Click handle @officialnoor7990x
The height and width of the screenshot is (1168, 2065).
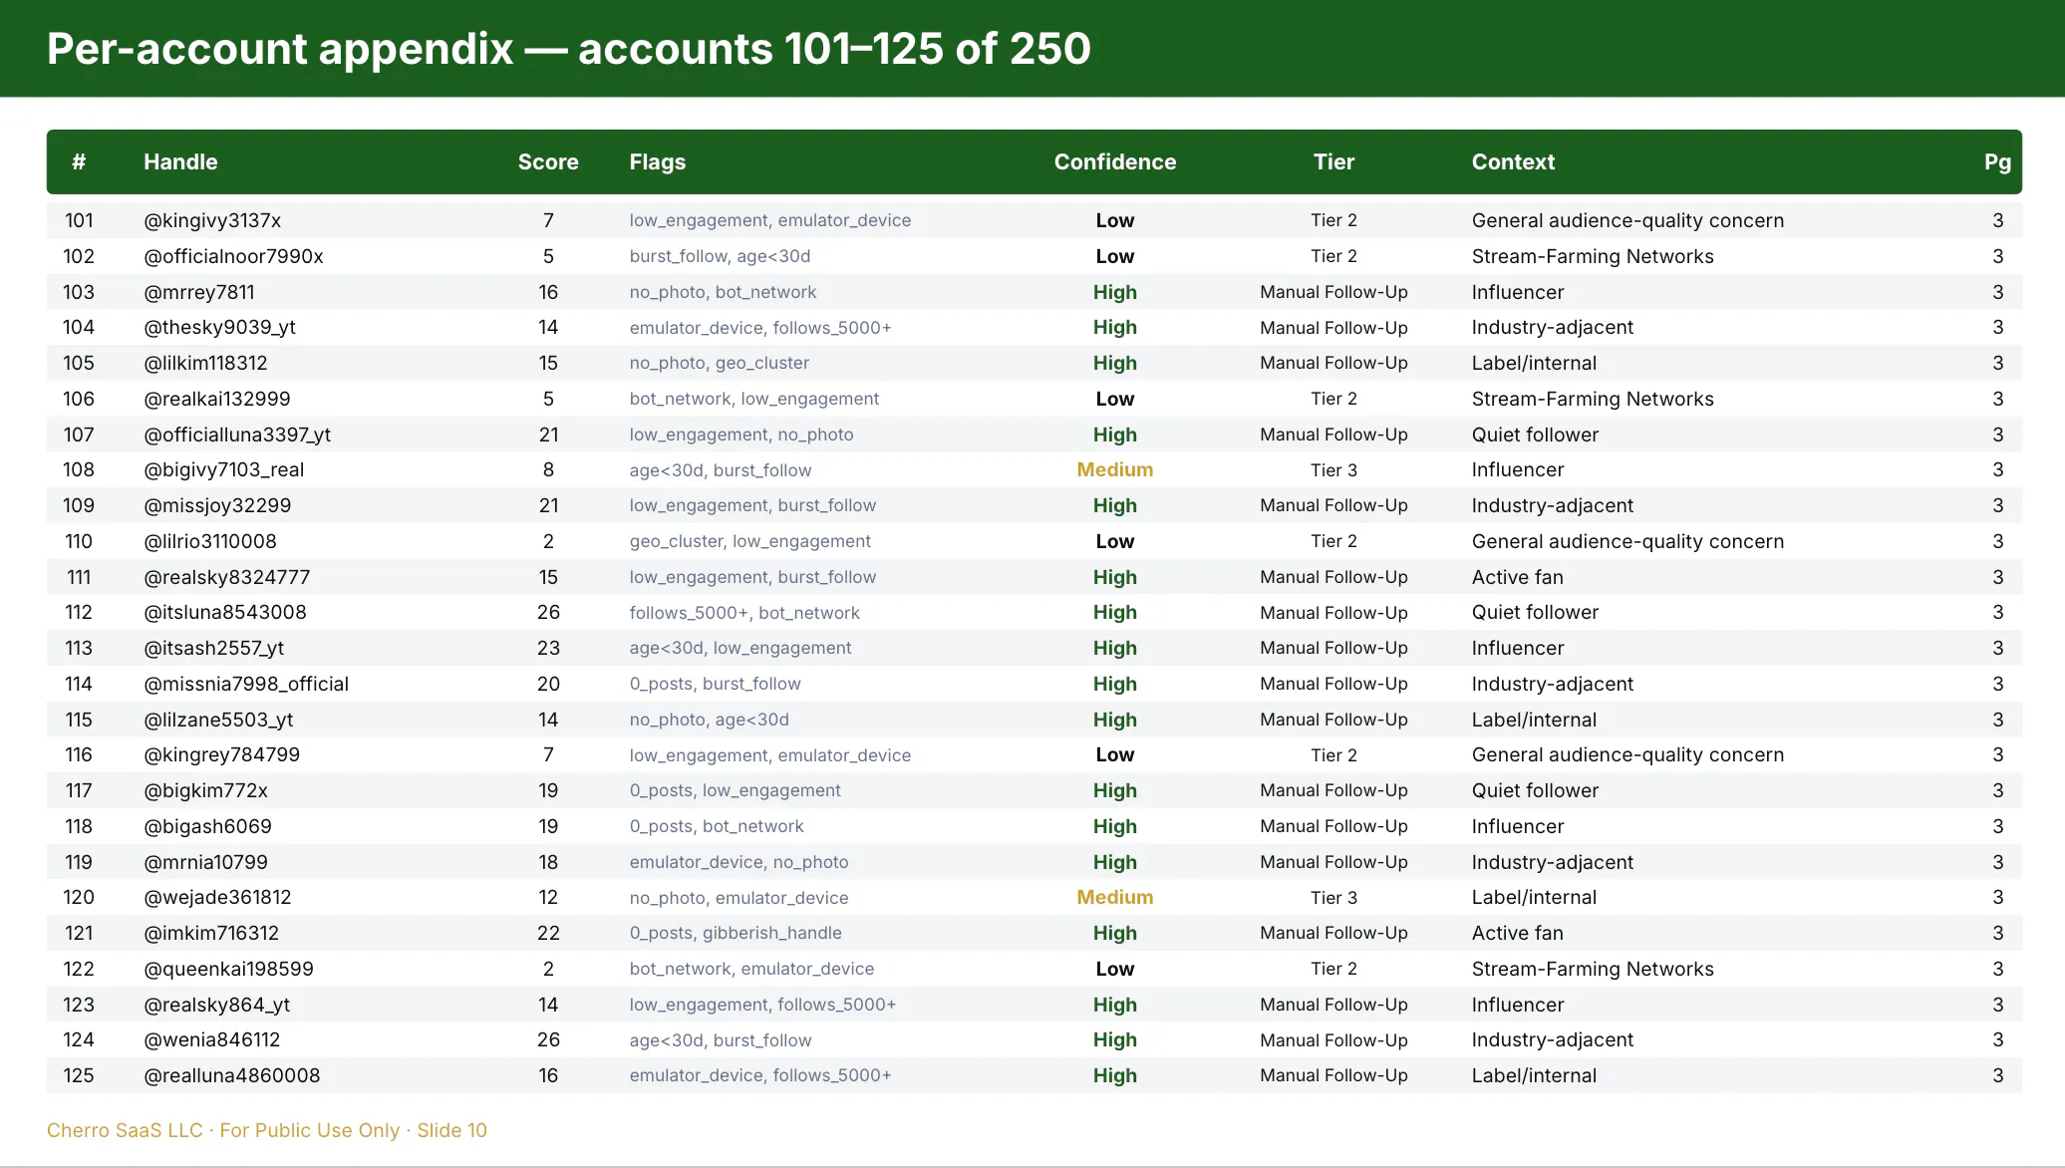(233, 256)
